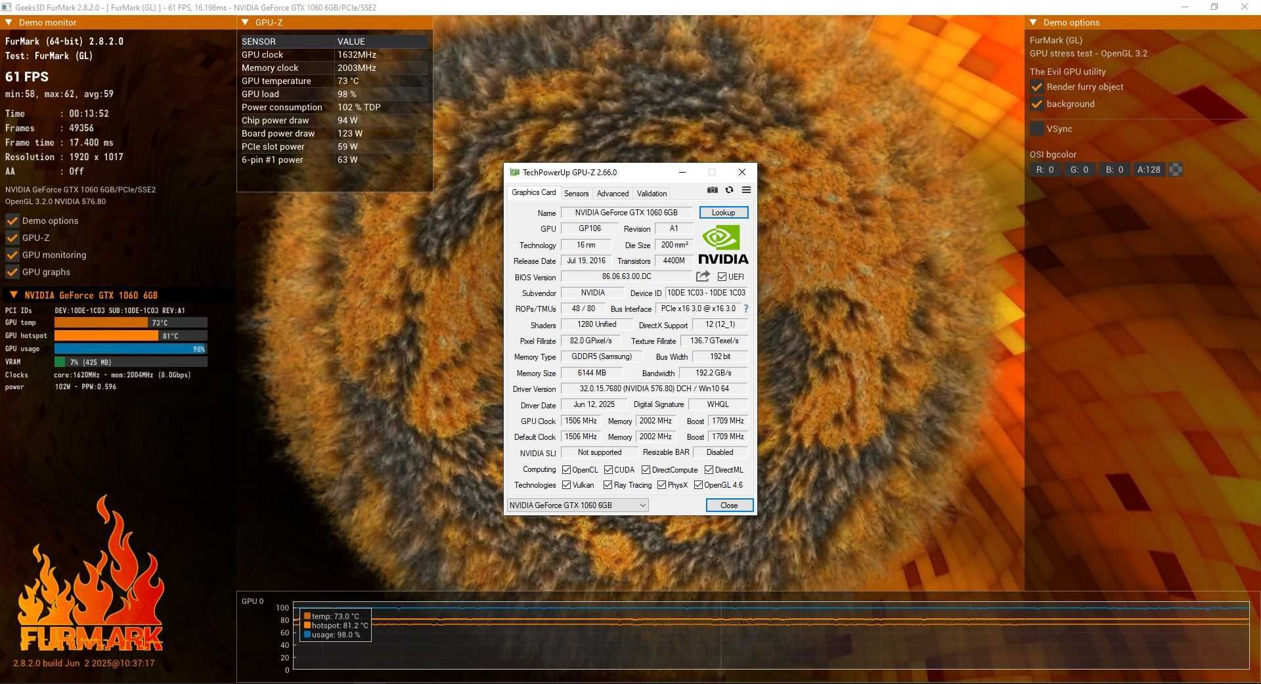Click the 61 FPS readout
Viewport: 1261px width, 684px height.
point(27,77)
